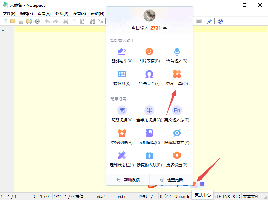268x200 pixels.
Task: Switch to 英文输入法 English input
Action: 177,114
